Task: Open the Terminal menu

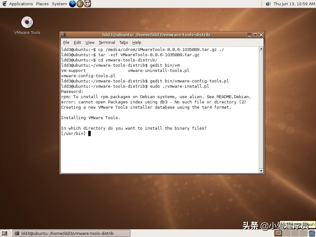Action: click(107, 43)
